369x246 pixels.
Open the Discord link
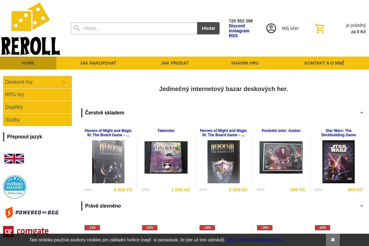237,26
